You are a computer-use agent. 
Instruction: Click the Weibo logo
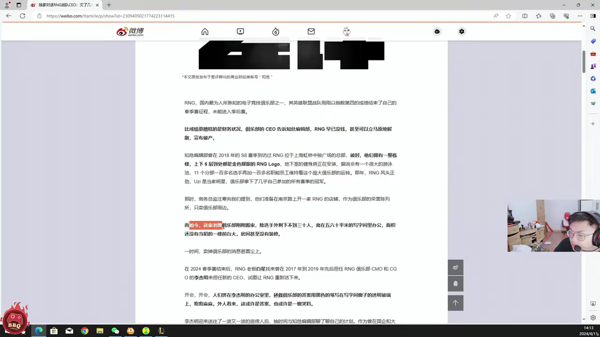130,32
